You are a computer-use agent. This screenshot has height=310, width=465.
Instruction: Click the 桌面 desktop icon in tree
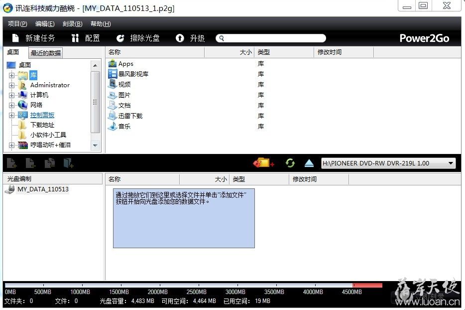(11, 65)
